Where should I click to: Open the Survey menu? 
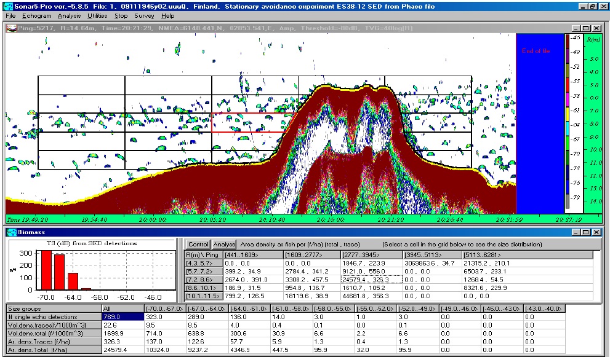click(x=145, y=15)
